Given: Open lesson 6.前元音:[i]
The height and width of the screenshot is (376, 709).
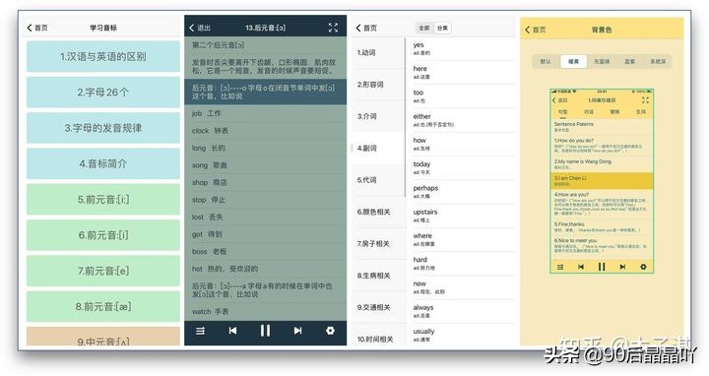Looking at the screenshot, I should 103,235.
